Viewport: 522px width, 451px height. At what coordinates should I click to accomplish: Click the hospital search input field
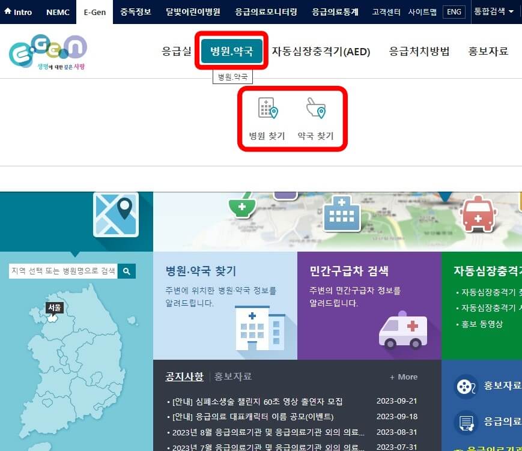[x=63, y=271]
